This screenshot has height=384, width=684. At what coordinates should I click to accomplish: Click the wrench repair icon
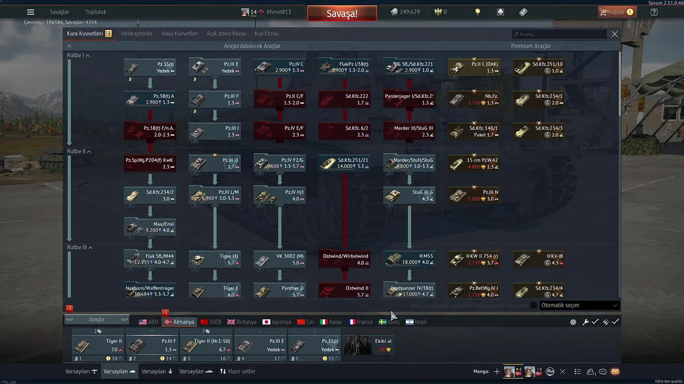pyautogui.click(x=586, y=322)
